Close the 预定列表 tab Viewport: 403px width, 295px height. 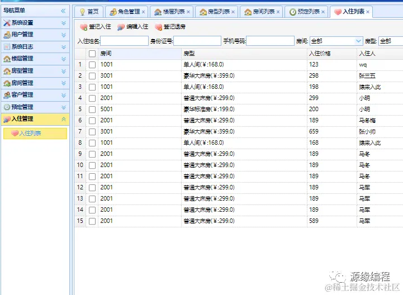click(323, 12)
